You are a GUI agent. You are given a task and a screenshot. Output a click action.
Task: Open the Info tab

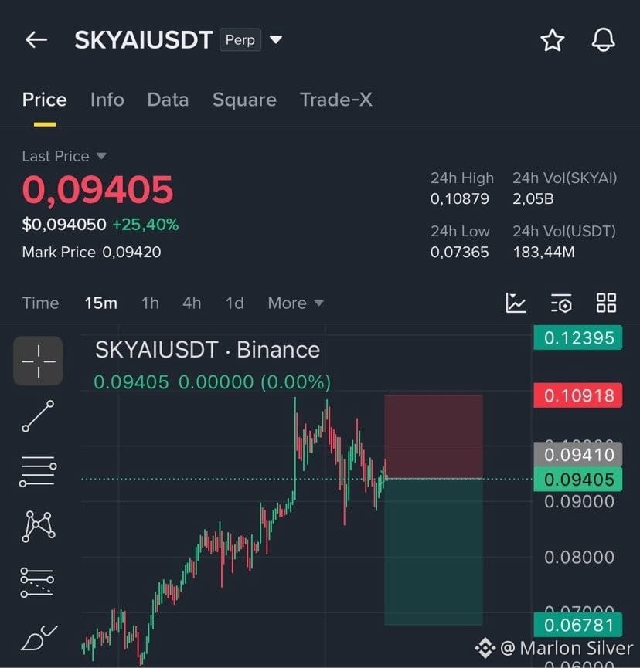tap(107, 100)
